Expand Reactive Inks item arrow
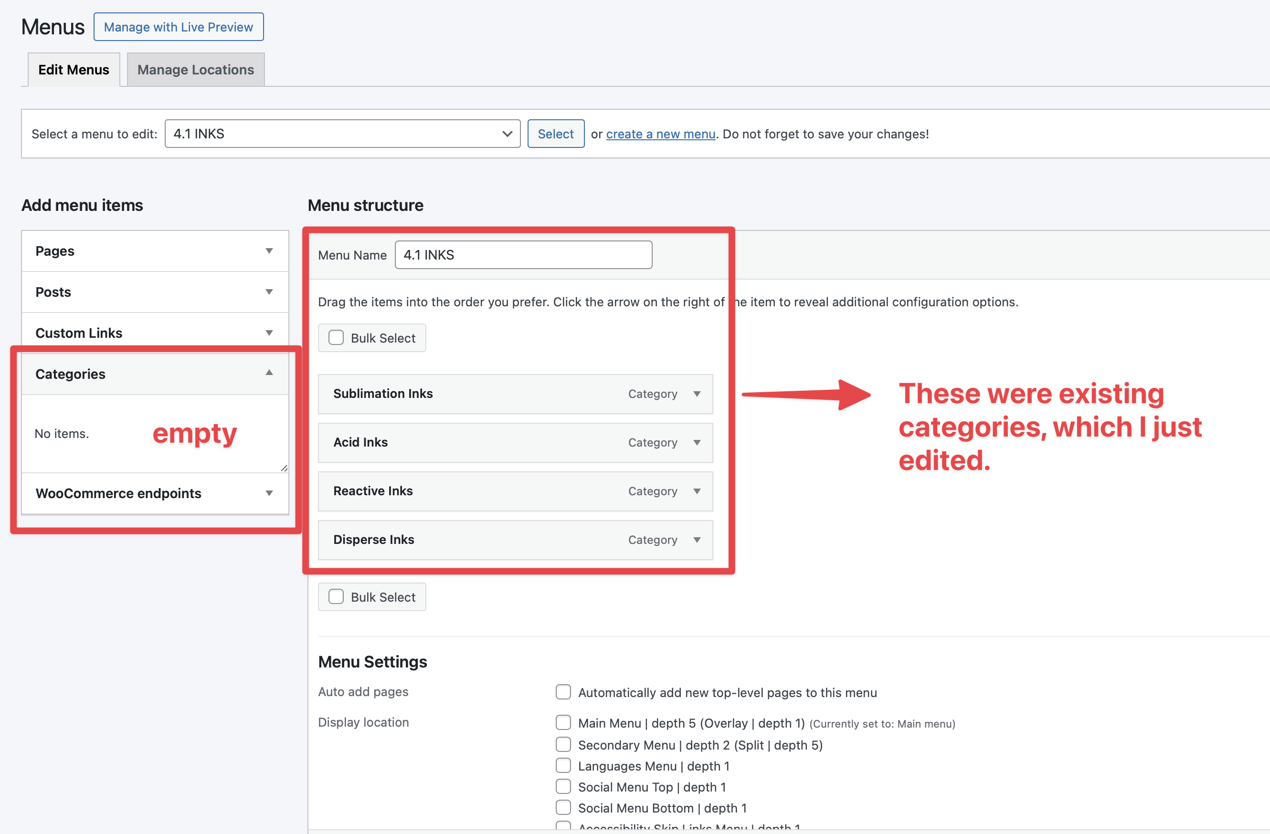 coord(697,490)
